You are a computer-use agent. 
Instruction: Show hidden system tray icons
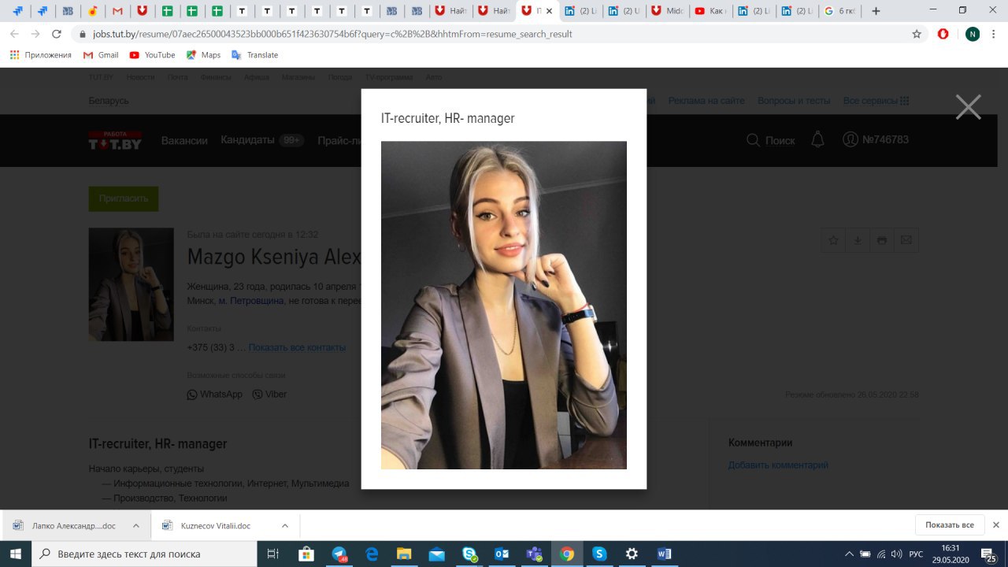click(849, 554)
